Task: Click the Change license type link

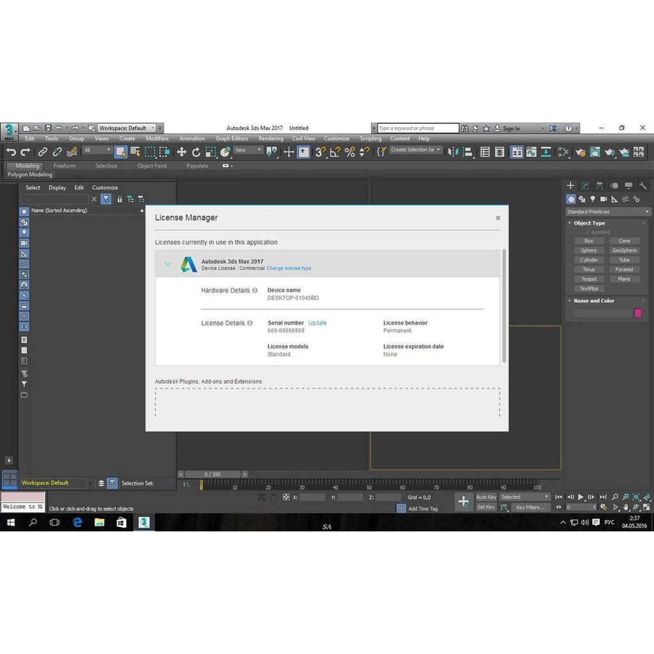Action: tap(289, 268)
